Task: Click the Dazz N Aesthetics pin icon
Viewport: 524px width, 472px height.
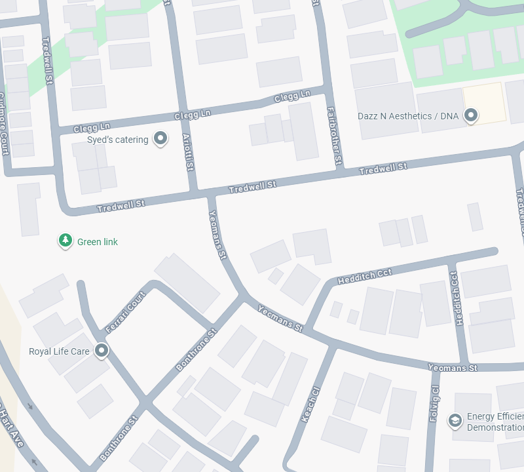Action: pyautogui.click(x=471, y=115)
